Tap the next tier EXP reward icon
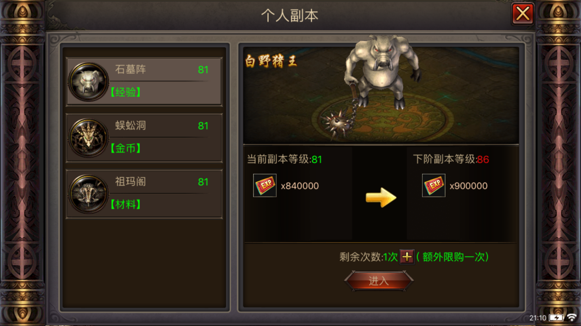The height and width of the screenshot is (326, 581). (x=434, y=186)
